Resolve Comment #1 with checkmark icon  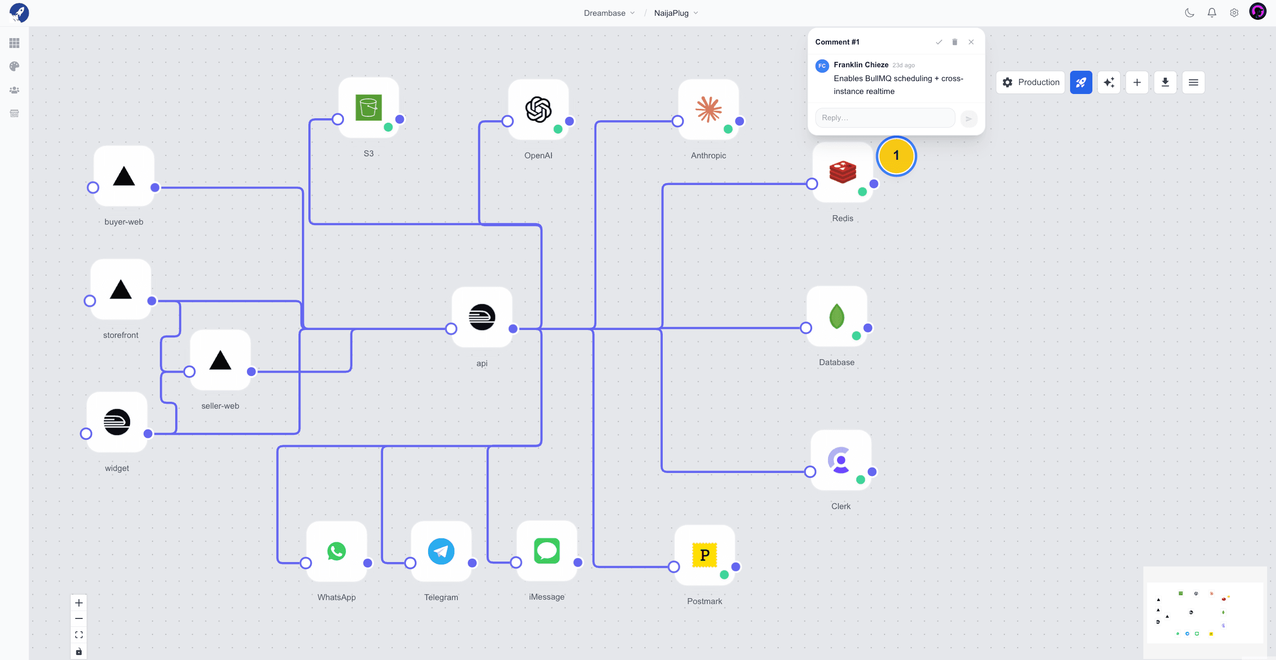pos(938,42)
